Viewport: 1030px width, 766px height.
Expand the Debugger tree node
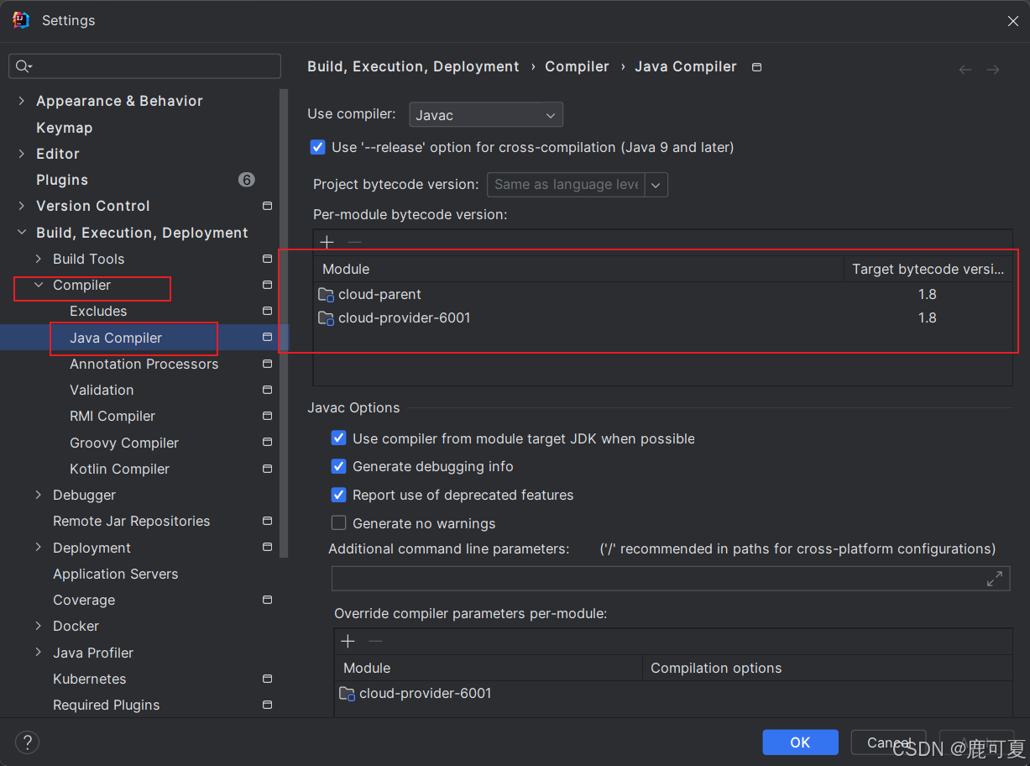click(38, 495)
